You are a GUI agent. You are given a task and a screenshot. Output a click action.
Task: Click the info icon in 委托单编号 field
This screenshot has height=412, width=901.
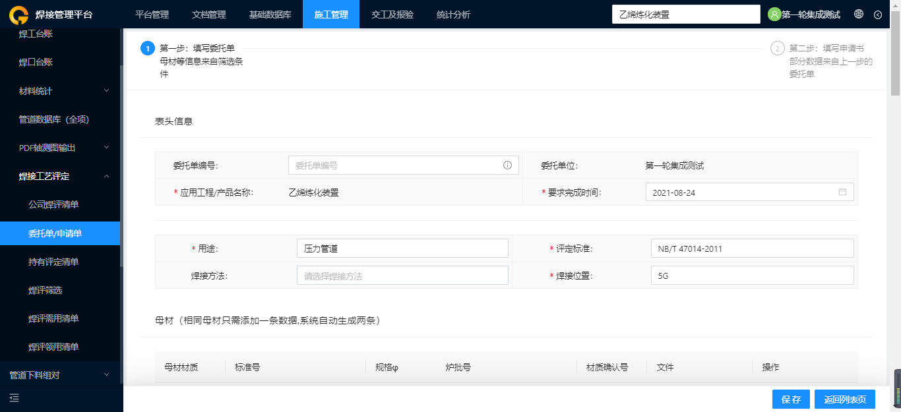coord(508,165)
